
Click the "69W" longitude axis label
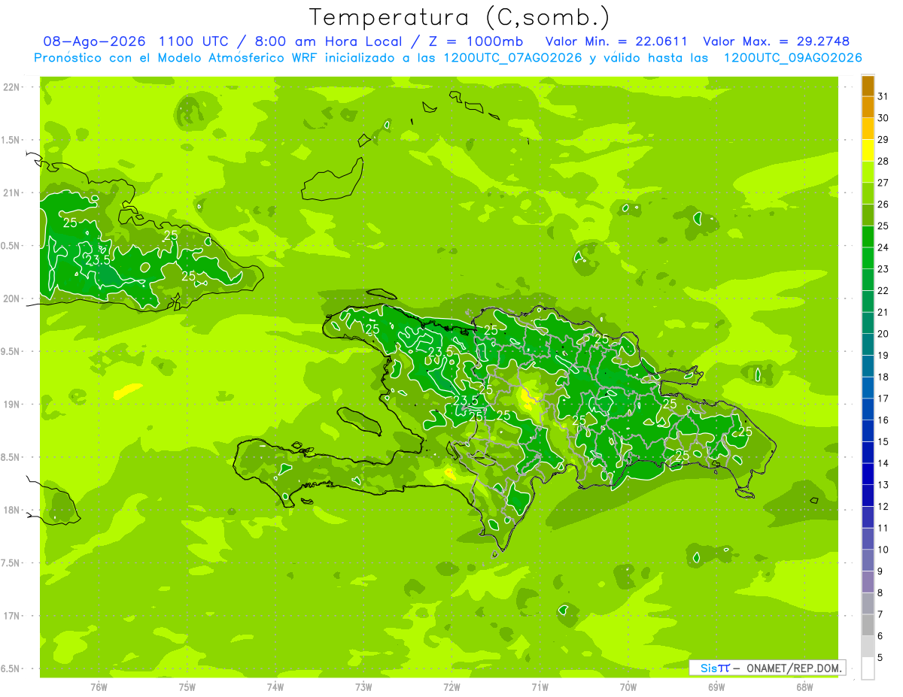(716, 687)
